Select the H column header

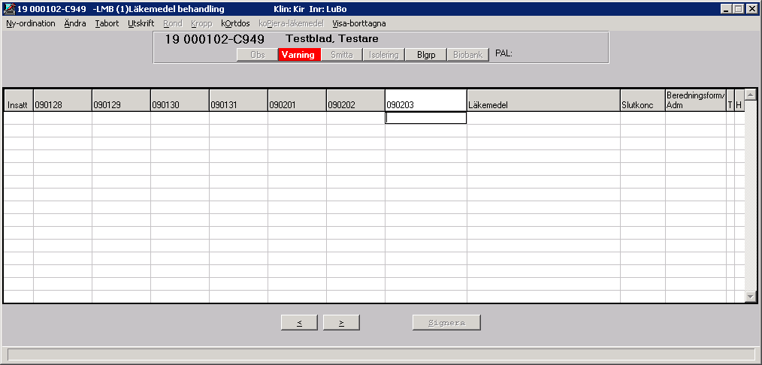click(739, 101)
